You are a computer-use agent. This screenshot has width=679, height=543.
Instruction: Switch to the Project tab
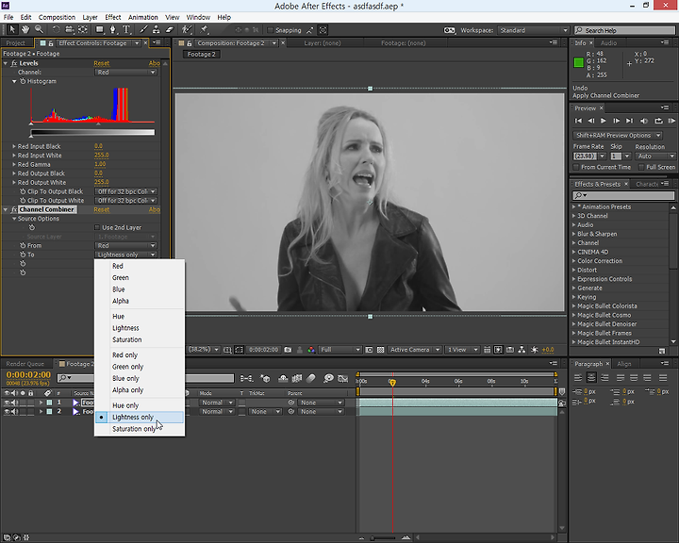[16, 42]
